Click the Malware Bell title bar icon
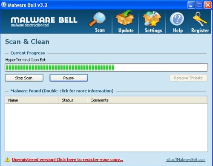This screenshot has width=213, height=166. [4, 5]
